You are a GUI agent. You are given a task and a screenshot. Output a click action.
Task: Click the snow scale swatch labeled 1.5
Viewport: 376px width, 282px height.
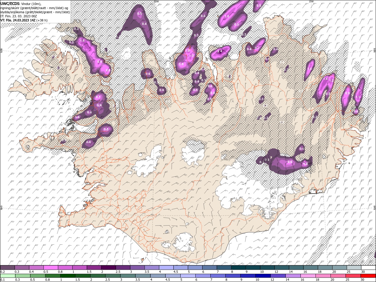click(94, 268)
